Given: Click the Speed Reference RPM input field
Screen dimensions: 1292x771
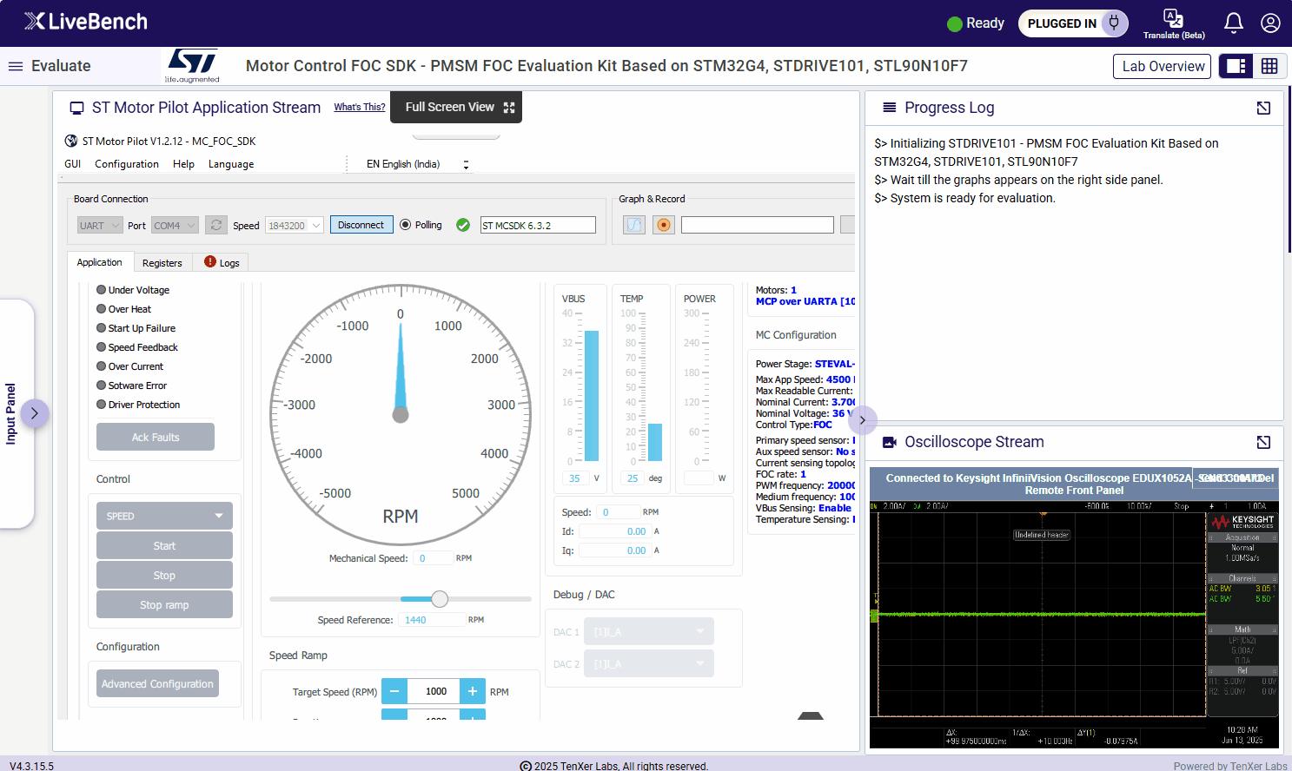Looking at the screenshot, I should (432, 620).
